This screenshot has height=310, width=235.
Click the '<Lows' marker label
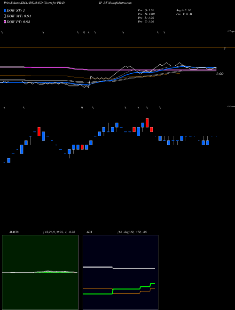pyautogui.click(x=231, y=106)
